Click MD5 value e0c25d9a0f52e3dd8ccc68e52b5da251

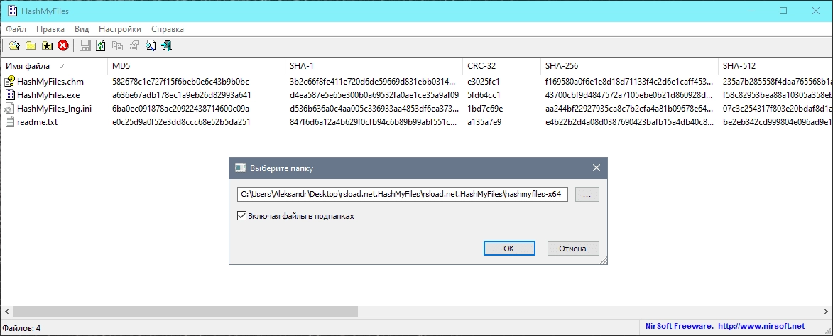pos(181,121)
